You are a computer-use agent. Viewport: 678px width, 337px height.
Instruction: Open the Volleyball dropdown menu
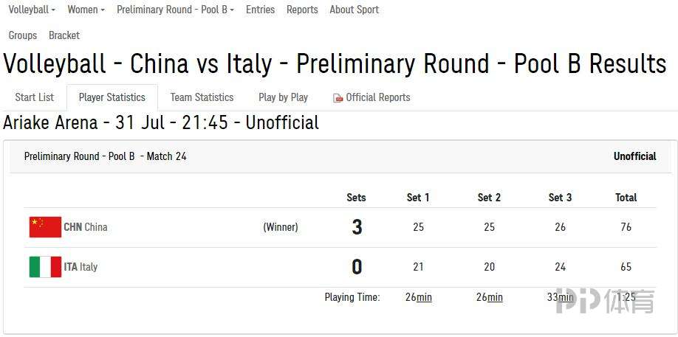(32, 10)
